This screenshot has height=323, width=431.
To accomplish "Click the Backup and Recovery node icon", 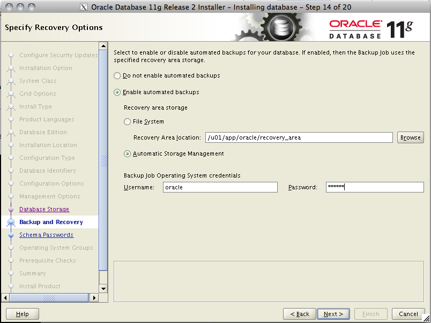I will (11, 222).
